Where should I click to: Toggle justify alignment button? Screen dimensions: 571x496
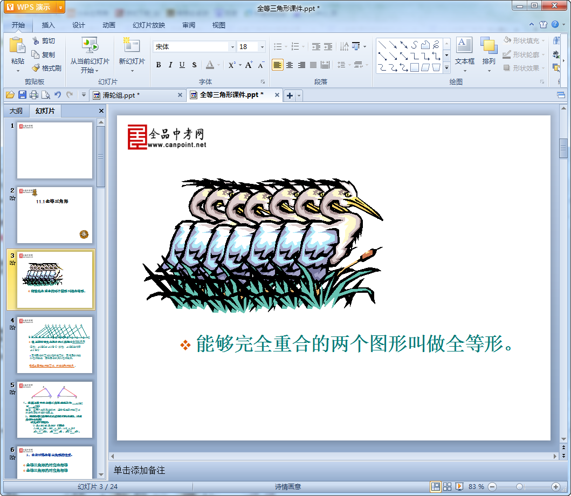pos(313,65)
